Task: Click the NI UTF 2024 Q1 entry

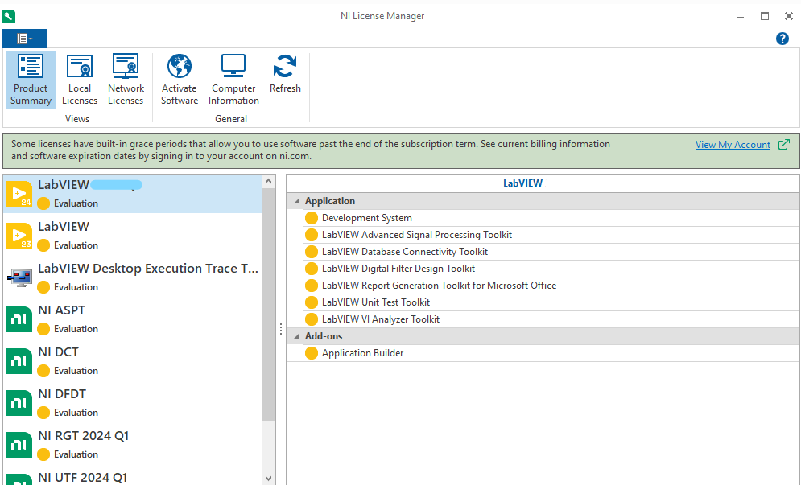Action: point(82,477)
